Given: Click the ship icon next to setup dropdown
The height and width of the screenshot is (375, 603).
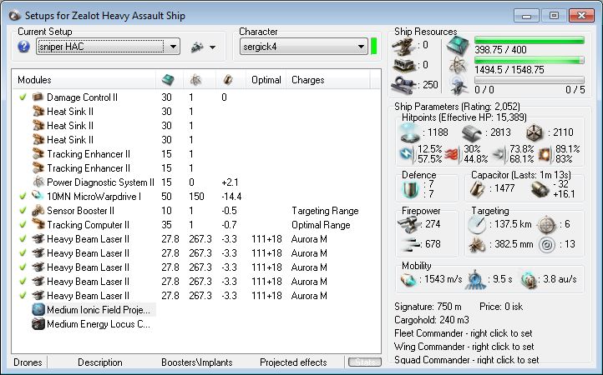Looking at the screenshot, I should coord(197,47).
